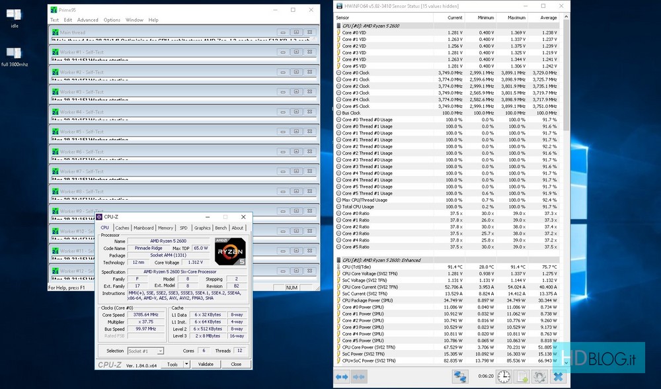Open the Socket #1 selection combo box

(144, 351)
